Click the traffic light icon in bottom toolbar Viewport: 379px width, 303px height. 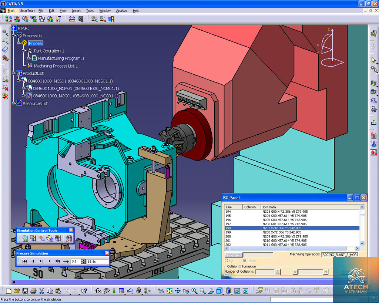(114, 291)
